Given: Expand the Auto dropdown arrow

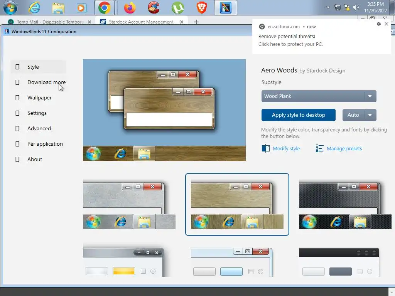Looking at the screenshot, I should tap(370, 115).
